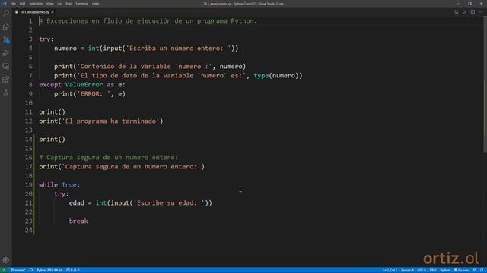The image size is (487, 273).
Task: Open the feedback icon in the status bar
Action: (474, 270)
